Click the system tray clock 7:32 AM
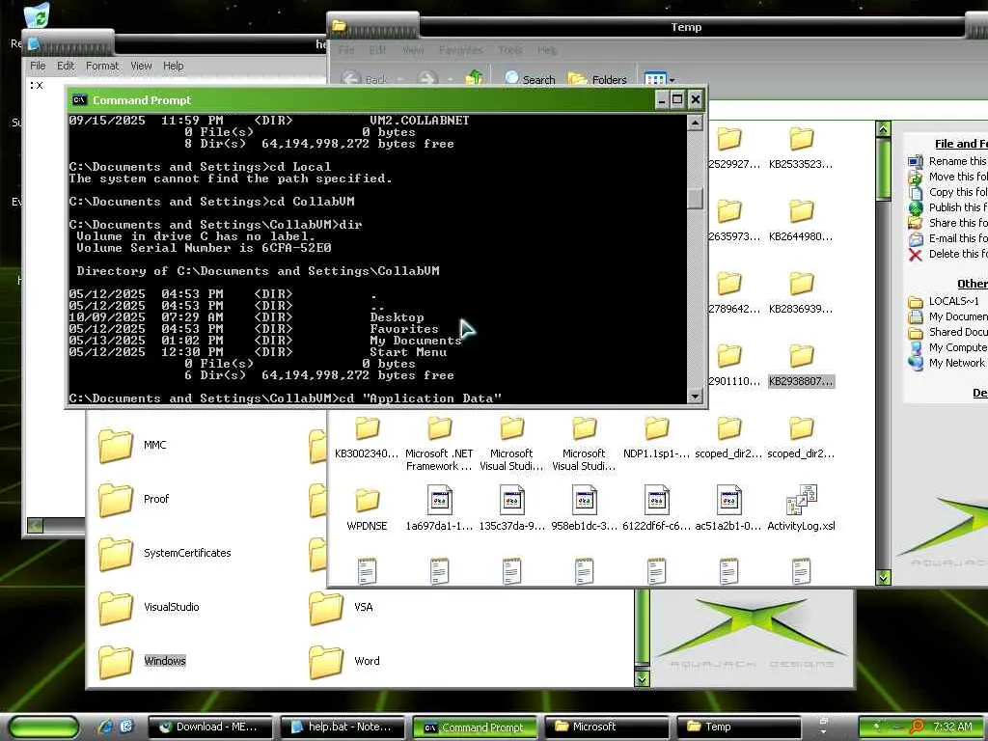The image size is (988, 741). (x=952, y=727)
